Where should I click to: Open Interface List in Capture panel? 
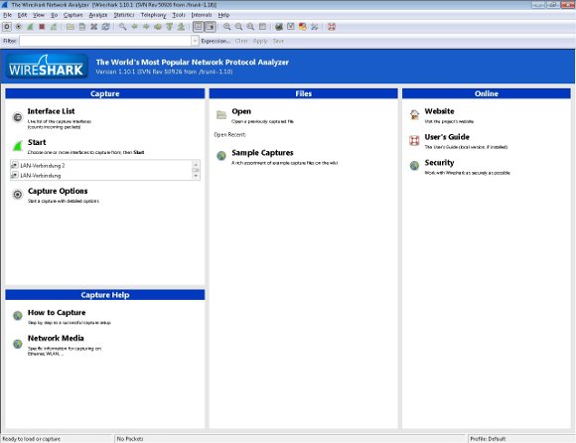tap(51, 111)
